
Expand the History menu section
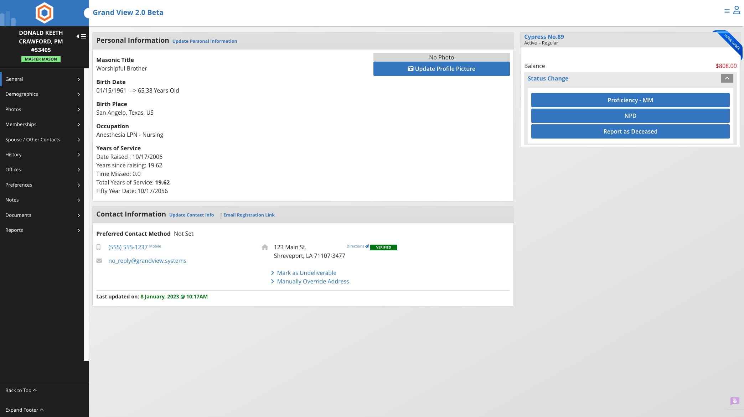click(x=42, y=155)
